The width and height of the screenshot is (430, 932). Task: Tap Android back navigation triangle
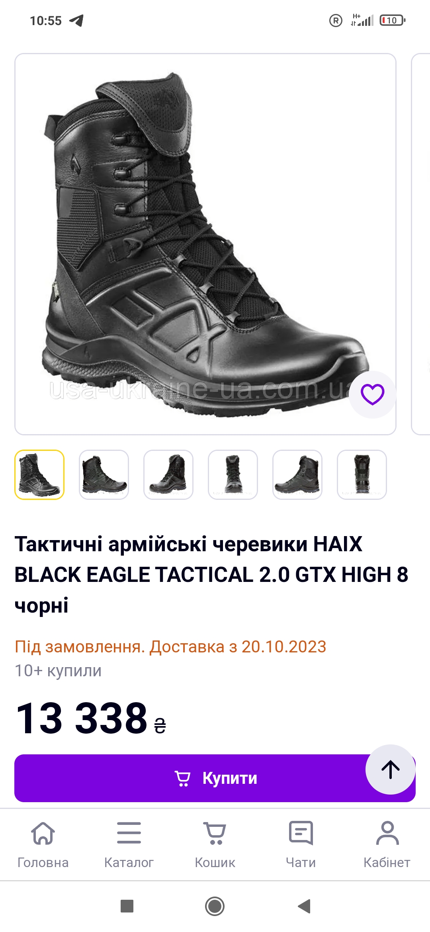304,906
